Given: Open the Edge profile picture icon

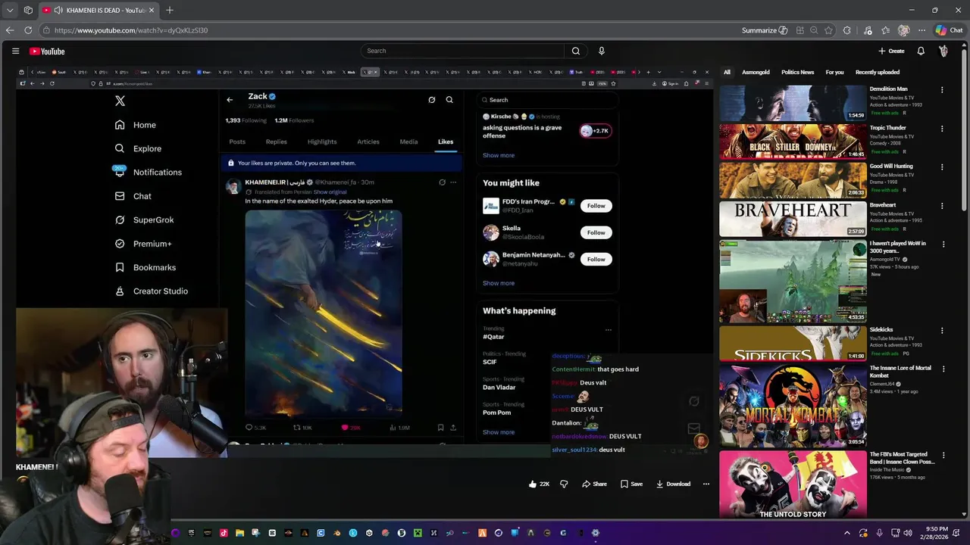Looking at the screenshot, I should point(903,30).
